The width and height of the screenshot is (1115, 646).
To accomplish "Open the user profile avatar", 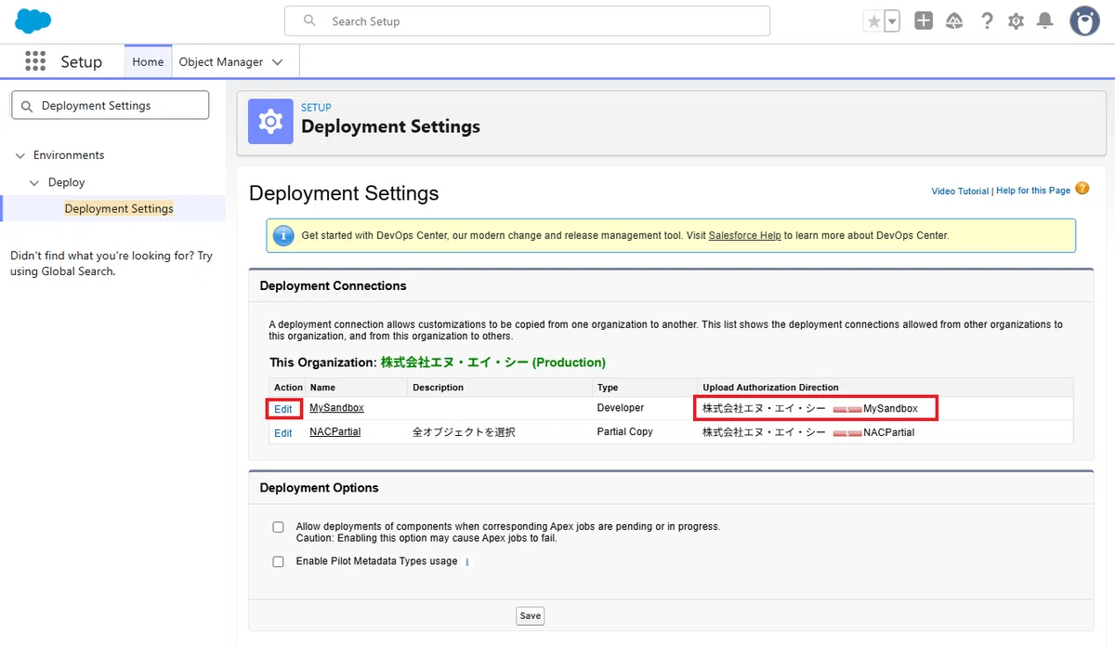I will [x=1084, y=20].
